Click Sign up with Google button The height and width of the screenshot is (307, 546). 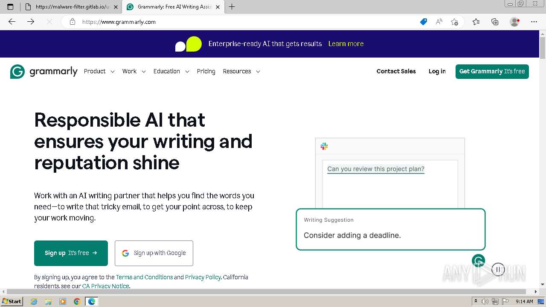coord(154,253)
